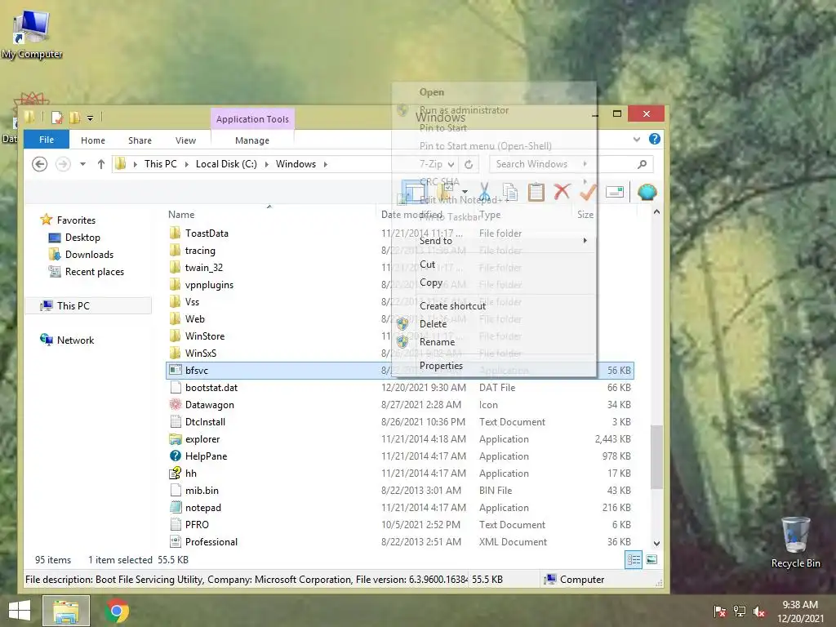Open the Send to submenu

(x=494, y=241)
